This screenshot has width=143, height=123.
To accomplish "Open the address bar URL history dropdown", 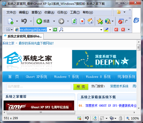I will click(x=50, y=30).
